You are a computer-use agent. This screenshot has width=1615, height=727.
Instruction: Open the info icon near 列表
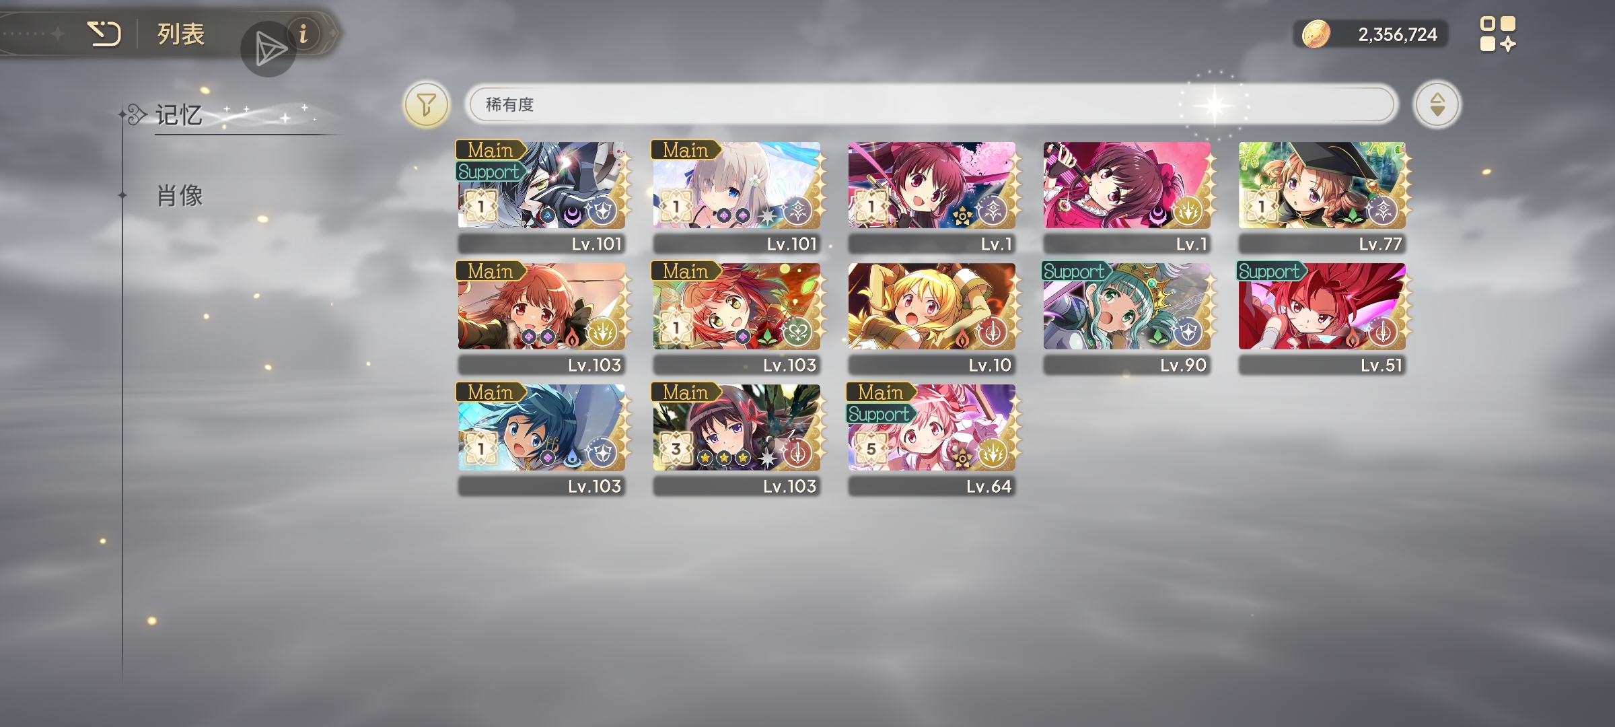tap(303, 33)
